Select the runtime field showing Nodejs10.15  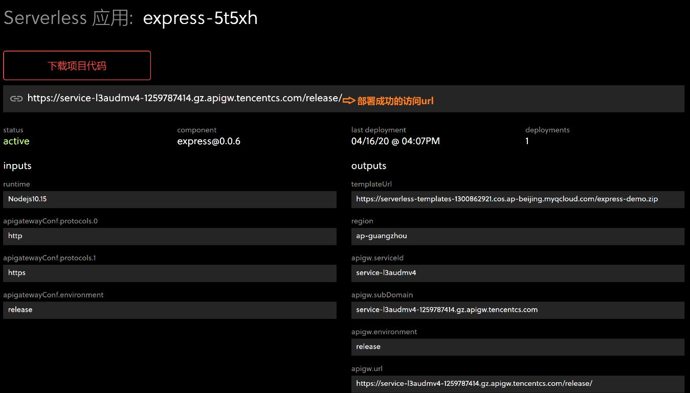click(x=170, y=199)
